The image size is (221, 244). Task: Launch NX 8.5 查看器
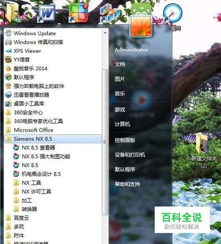pos(53,147)
